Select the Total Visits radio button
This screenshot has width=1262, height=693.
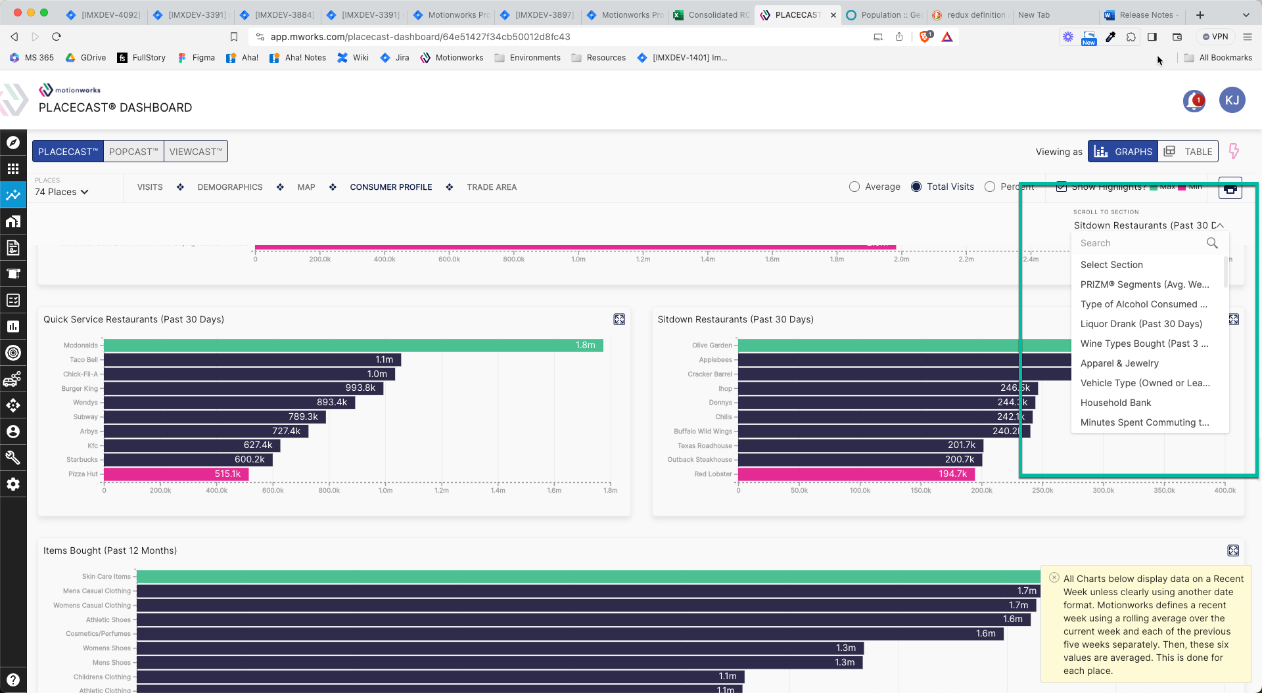tap(916, 187)
